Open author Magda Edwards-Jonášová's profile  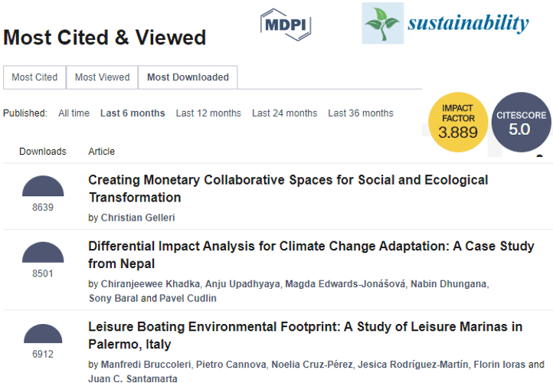(345, 284)
